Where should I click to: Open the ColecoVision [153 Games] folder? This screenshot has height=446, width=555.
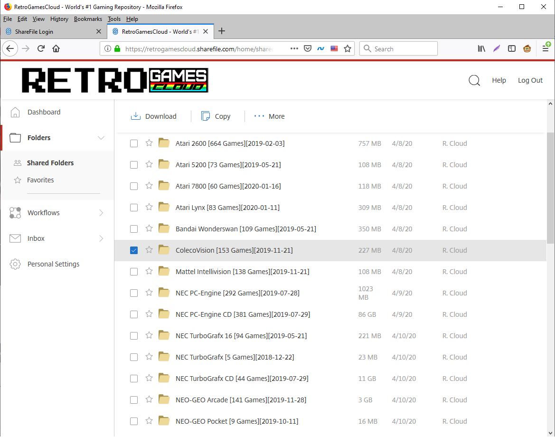(234, 250)
